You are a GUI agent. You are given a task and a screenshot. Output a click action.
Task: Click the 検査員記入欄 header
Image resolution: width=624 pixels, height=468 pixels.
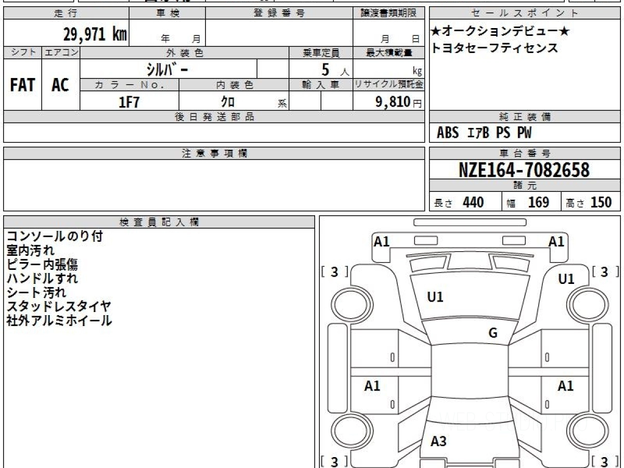pyautogui.click(x=159, y=222)
